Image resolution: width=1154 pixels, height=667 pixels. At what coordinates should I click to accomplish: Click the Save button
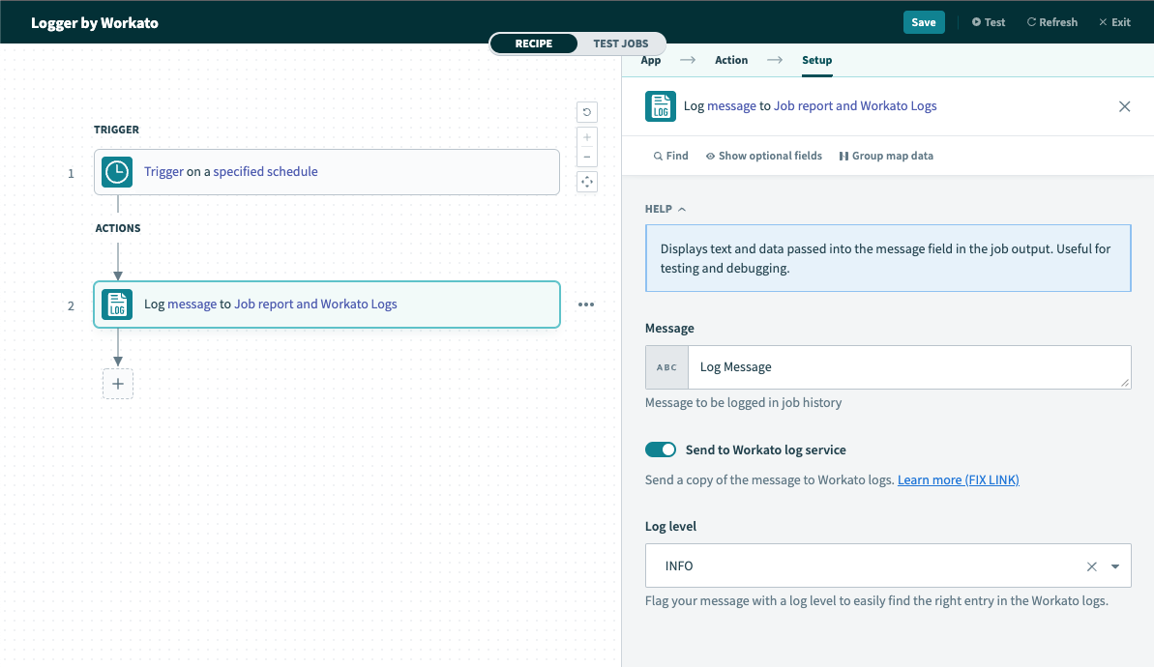pyautogui.click(x=923, y=22)
